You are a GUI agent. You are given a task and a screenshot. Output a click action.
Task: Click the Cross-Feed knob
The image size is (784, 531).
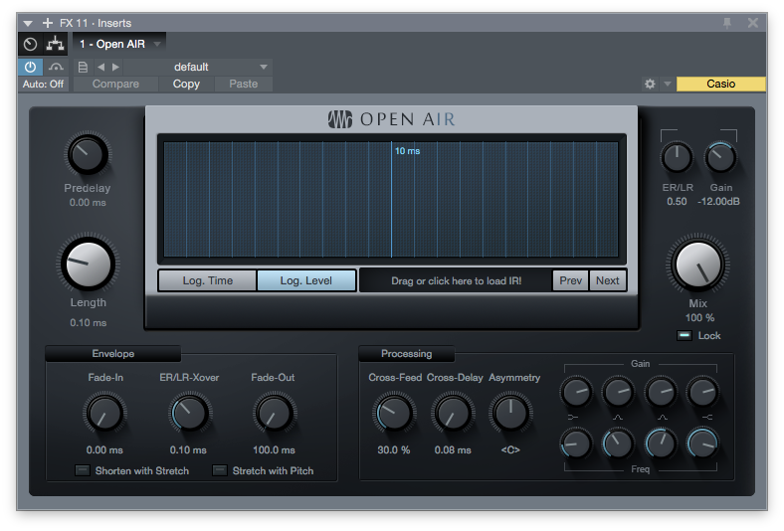(x=394, y=414)
